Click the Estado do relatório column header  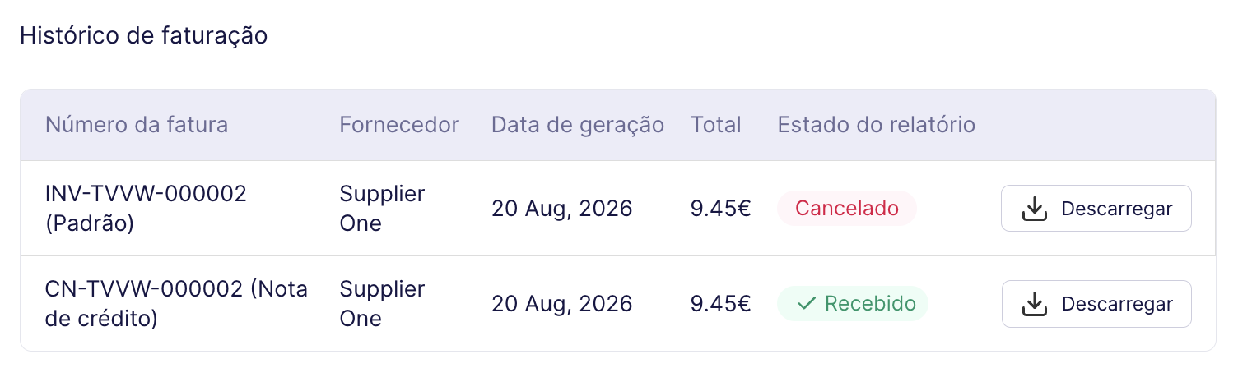(x=877, y=125)
